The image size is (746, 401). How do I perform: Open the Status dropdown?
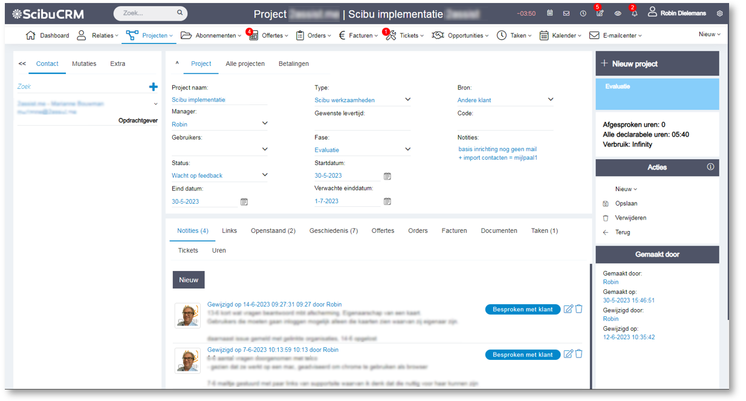264,175
